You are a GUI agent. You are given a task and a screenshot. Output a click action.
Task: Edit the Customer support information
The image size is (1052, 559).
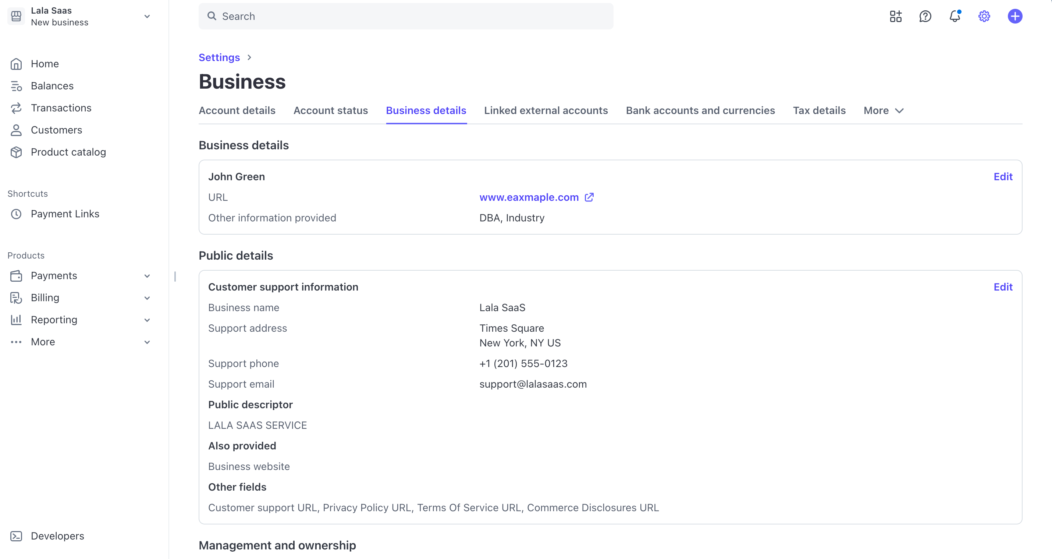click(1003, 286)
